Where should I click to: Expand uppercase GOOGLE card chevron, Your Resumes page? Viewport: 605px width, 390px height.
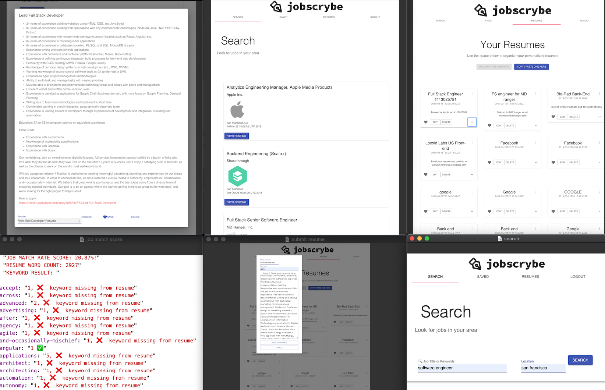(x=599, y=211)
